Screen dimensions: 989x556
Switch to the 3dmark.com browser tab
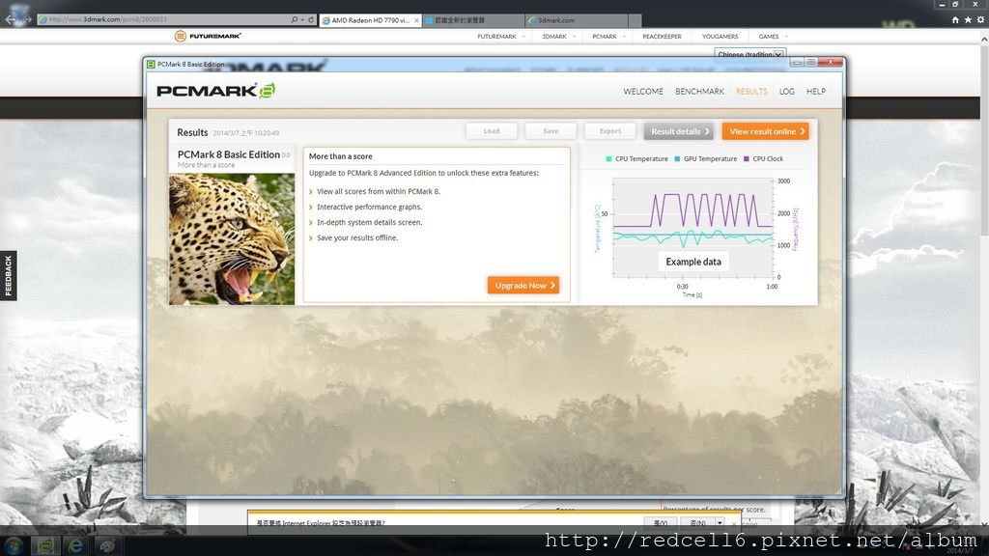(x=576, y=20)
